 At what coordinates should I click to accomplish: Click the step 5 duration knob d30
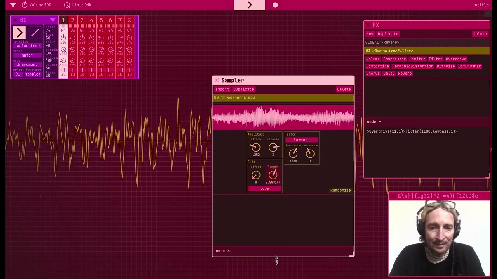point(101,61)
